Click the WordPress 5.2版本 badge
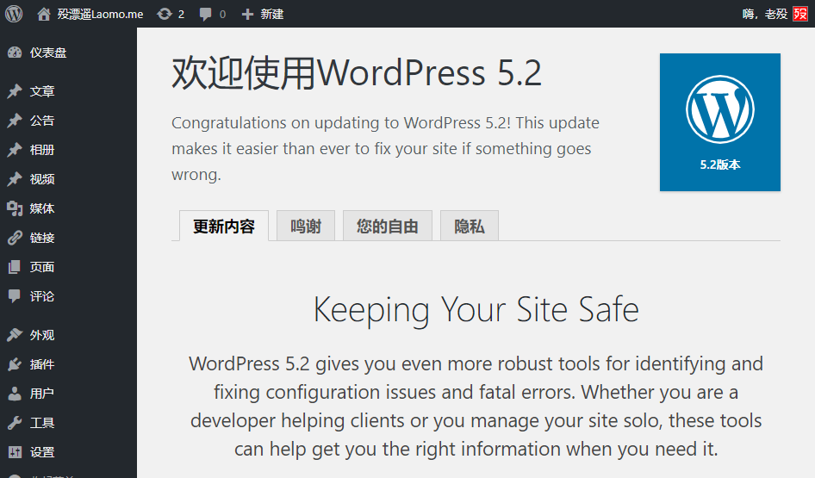 (x=720, y=122)
